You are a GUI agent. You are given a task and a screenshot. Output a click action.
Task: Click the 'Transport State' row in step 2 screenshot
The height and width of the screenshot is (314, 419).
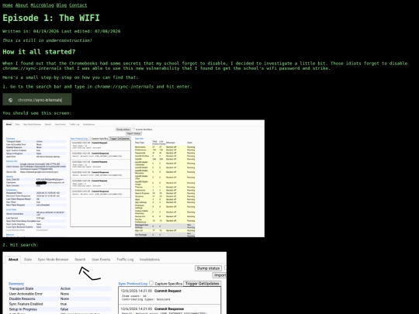coord(60,288)
